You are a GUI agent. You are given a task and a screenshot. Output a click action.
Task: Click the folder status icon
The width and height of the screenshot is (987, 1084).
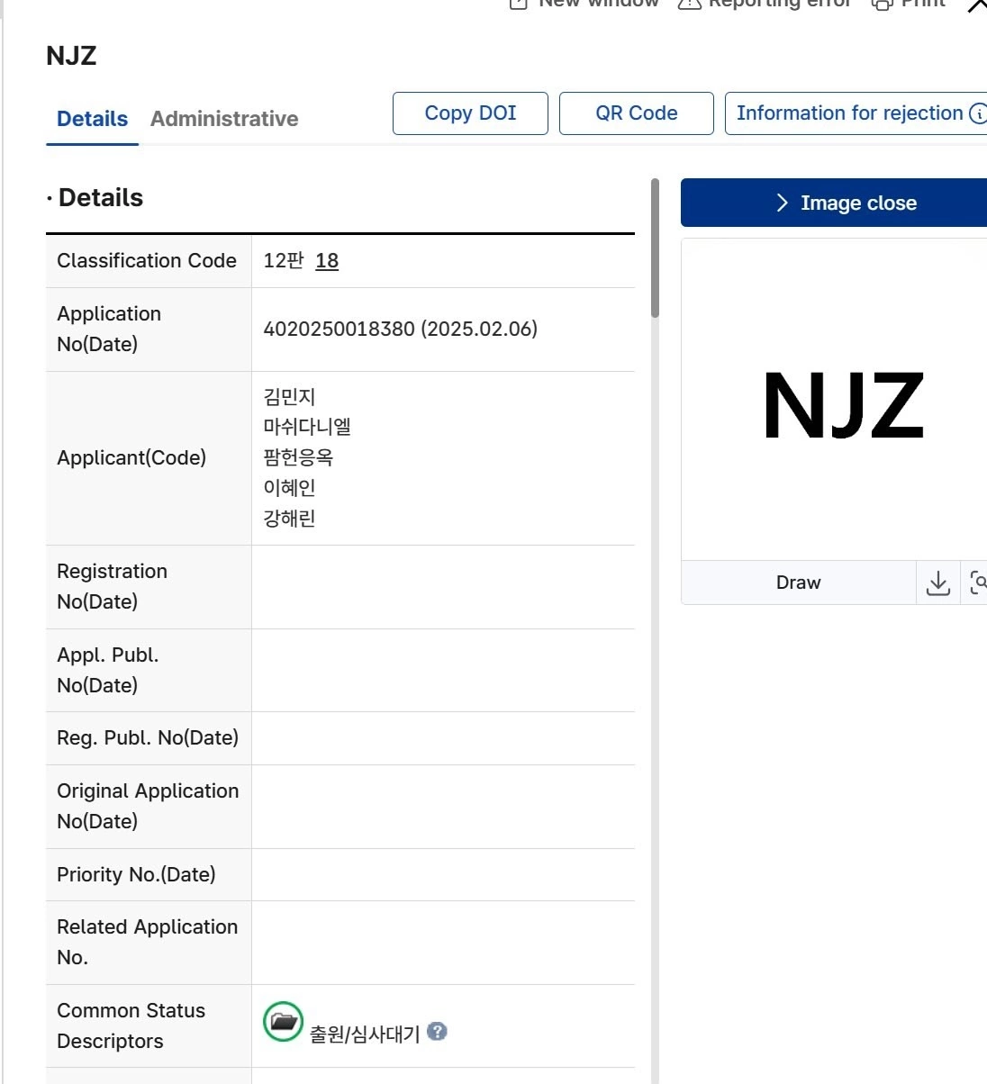[283, 1022]
